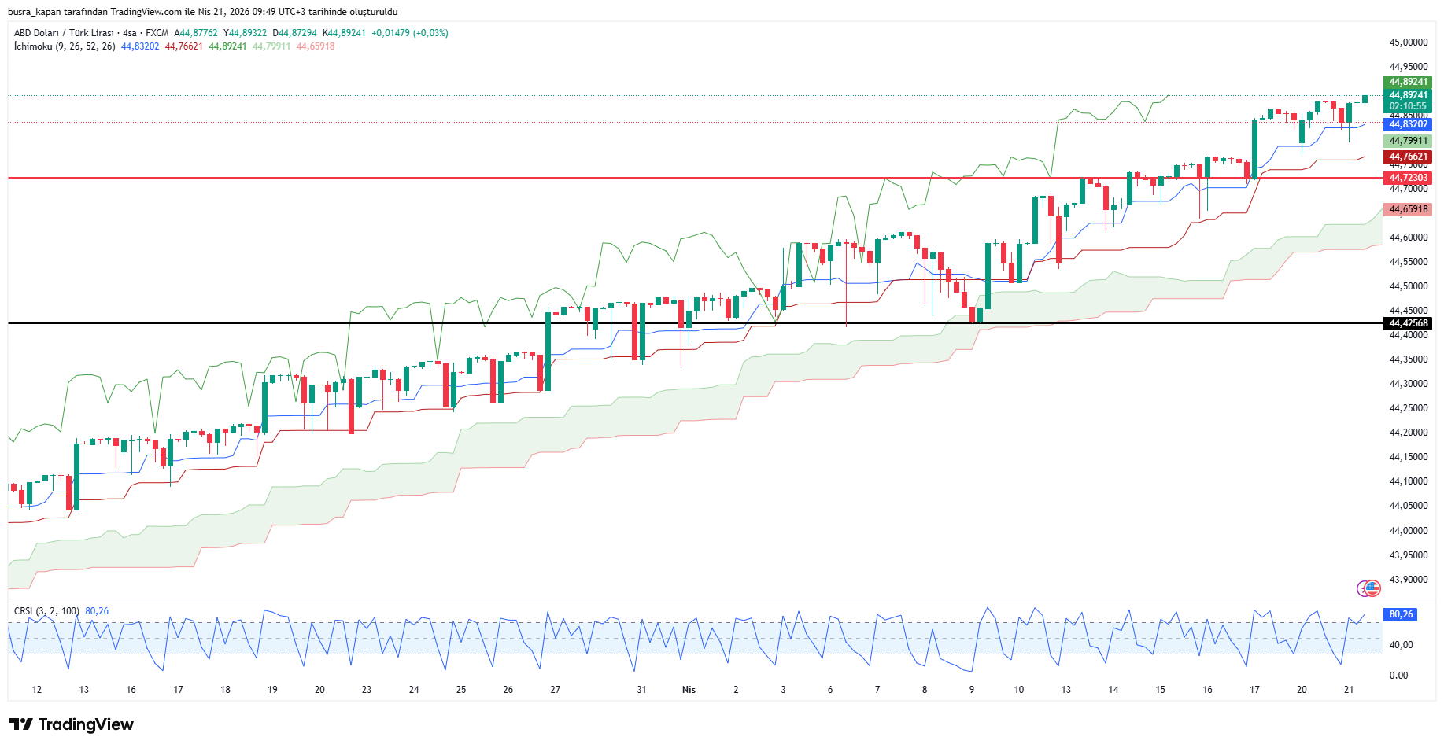Click the pink 44,65918 price axis label
The height and width of the screenshot is (748, 1444).
tap(1407, 209)
